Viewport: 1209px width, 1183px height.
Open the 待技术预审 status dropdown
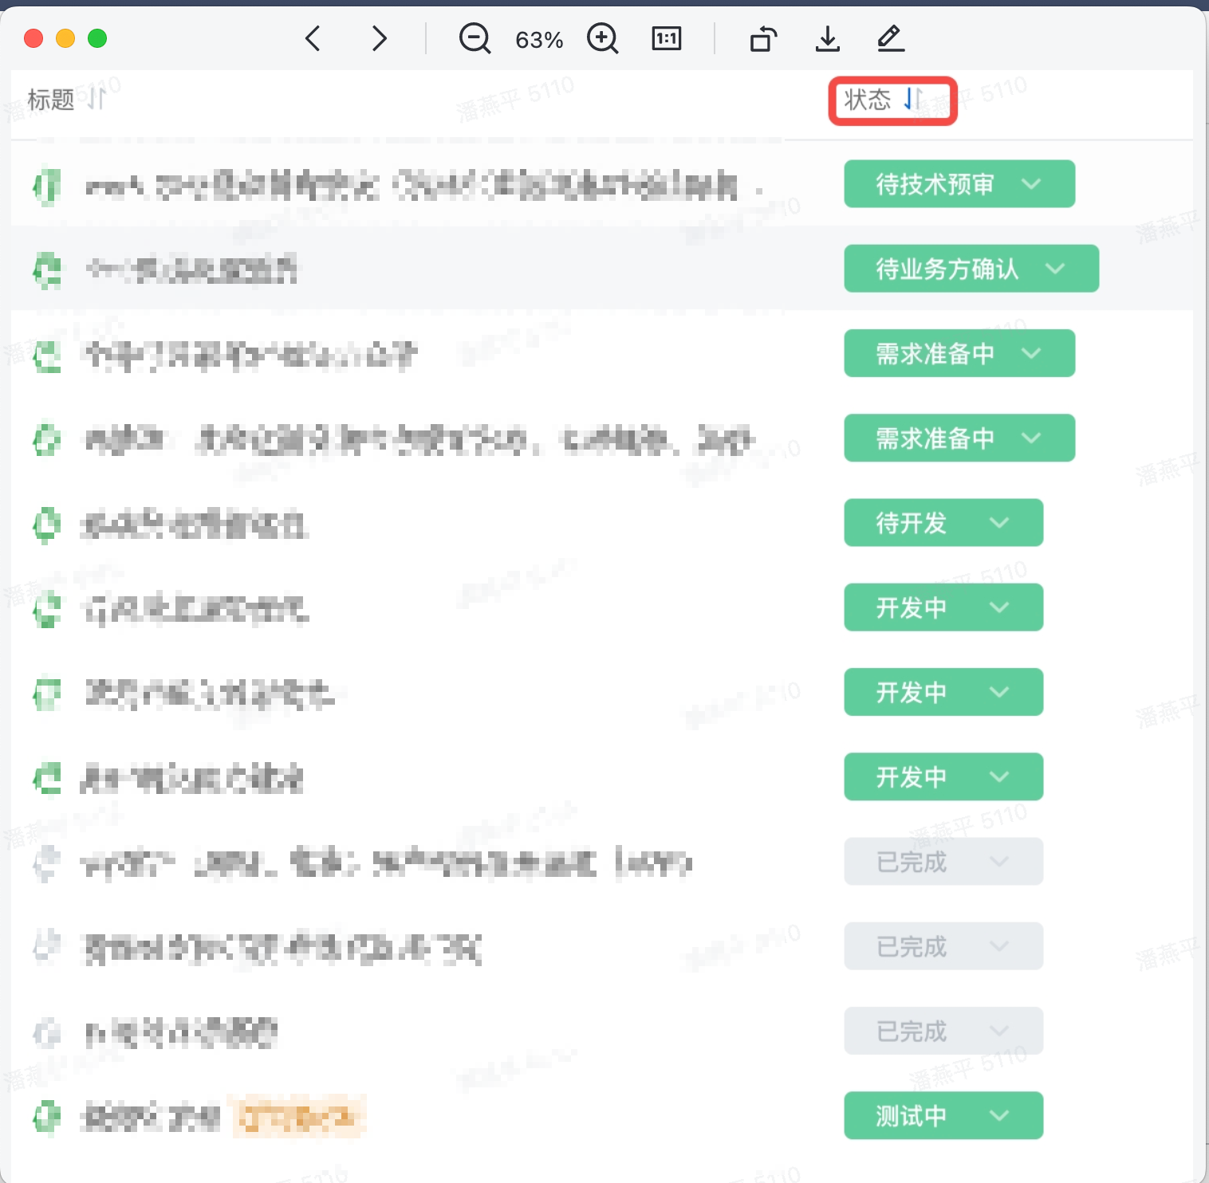(959, 184)
